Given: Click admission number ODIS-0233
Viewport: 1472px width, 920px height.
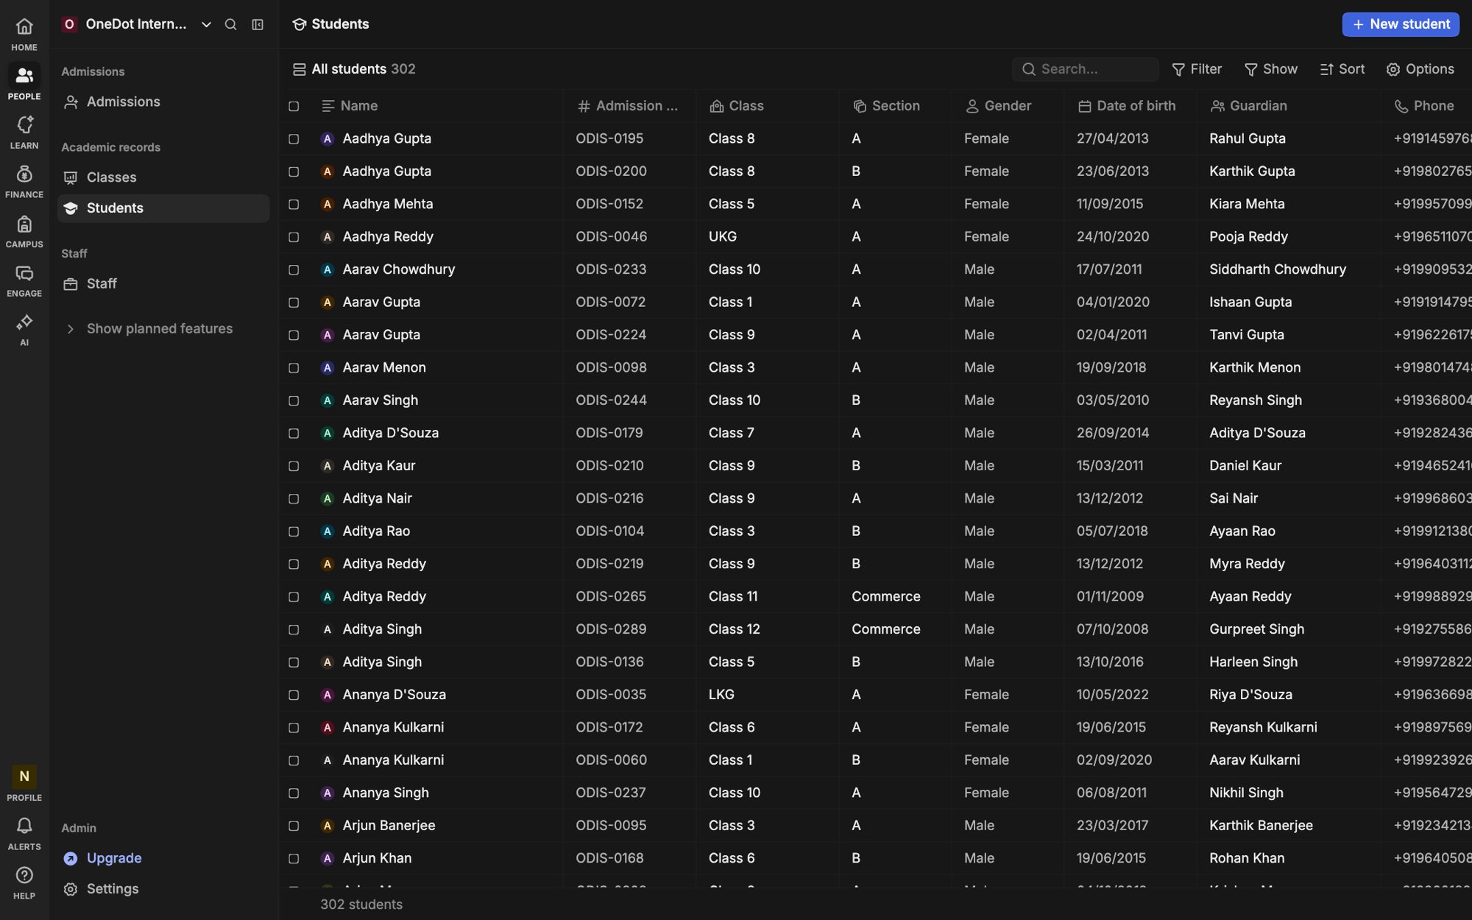Looking at the screenshot, I should click(611, 269).
